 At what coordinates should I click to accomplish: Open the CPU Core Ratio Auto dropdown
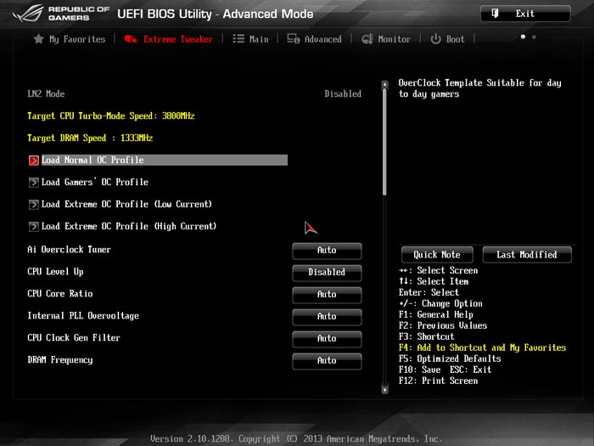327,295
